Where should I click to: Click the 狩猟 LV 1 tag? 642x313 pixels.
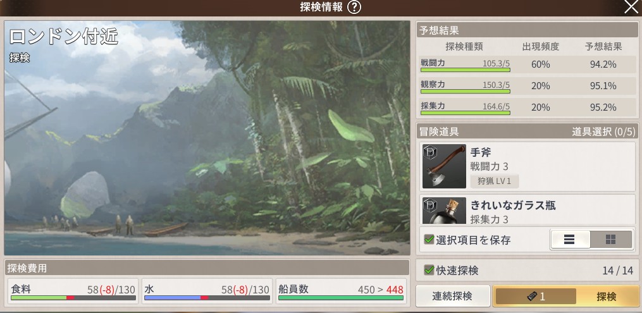tap(494, 181)
